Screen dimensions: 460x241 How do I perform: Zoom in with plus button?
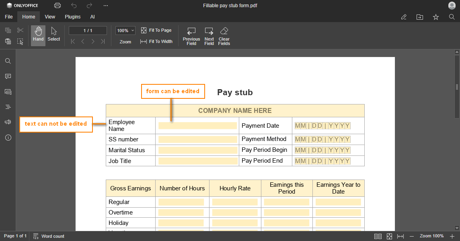[x=452, y=236]
